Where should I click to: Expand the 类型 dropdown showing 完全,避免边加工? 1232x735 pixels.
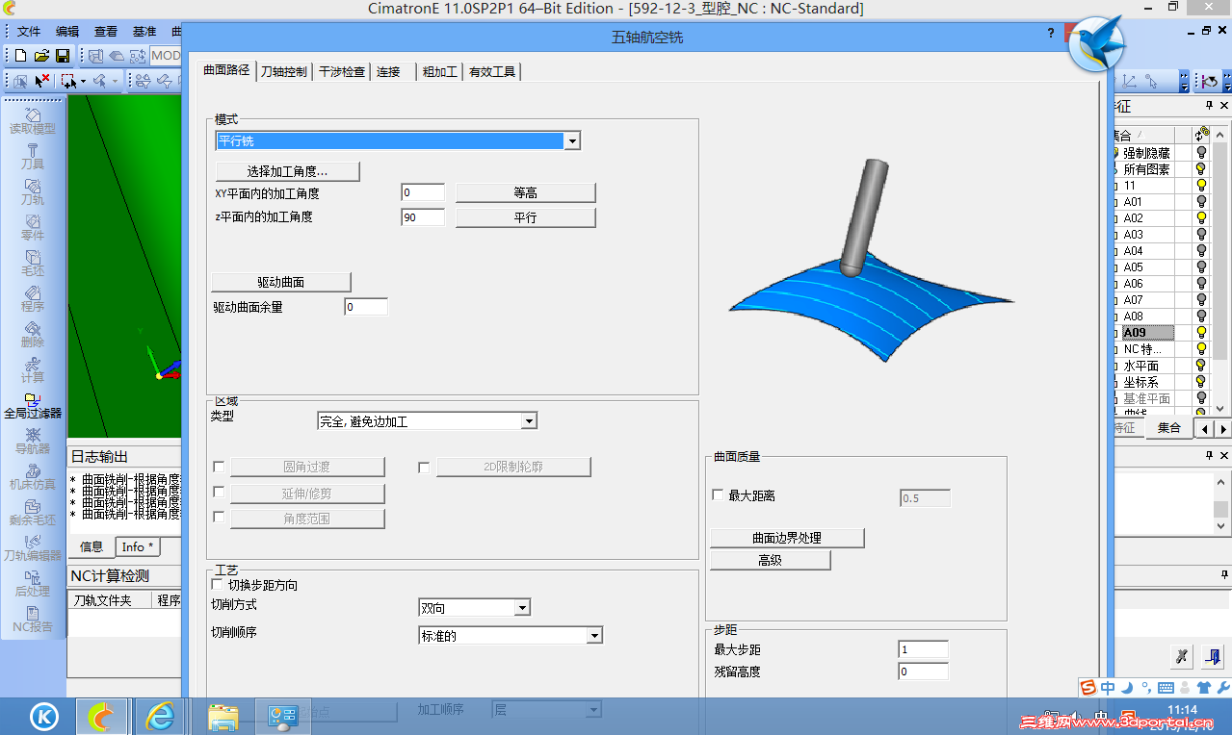coord(529,420)
